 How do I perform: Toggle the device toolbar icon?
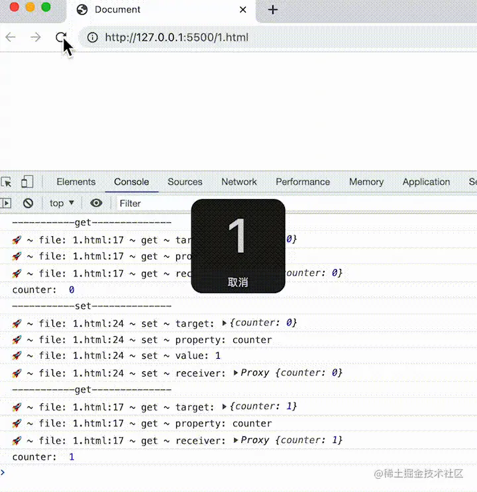pyautogui.click(x=27, y=182)
